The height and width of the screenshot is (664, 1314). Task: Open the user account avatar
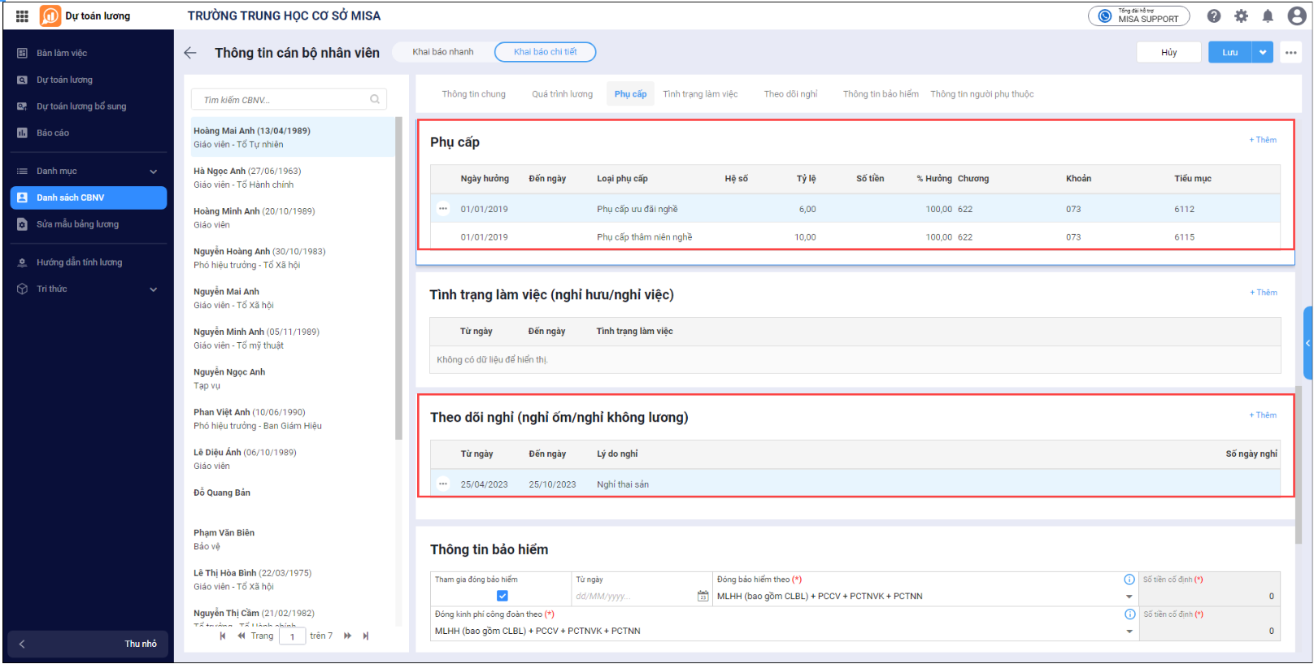[x=1297, y=15]
